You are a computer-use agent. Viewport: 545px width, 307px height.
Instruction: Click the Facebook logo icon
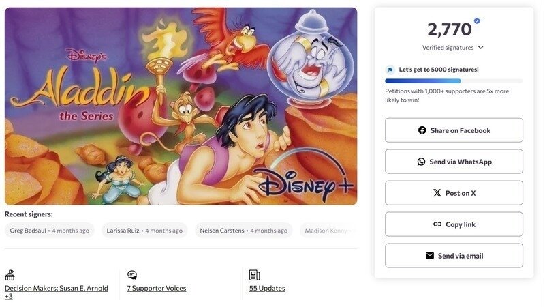[x=422, y=130]
